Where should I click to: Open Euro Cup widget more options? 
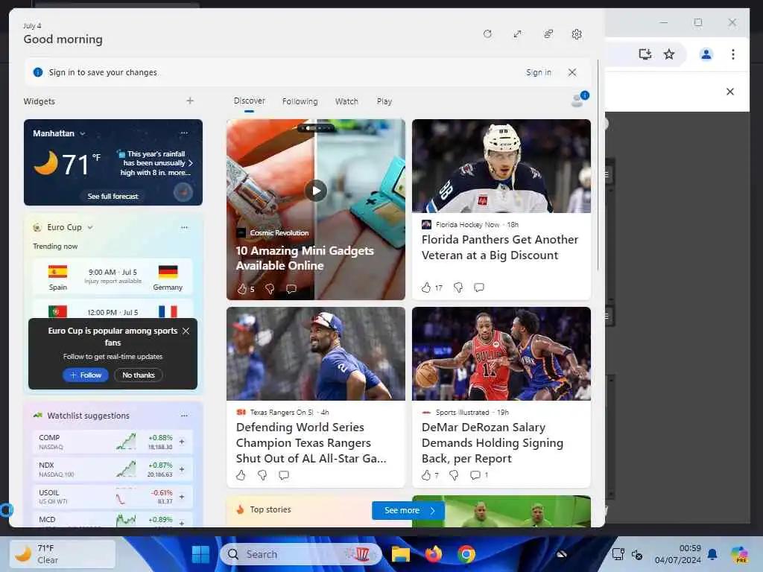point(184,227)
